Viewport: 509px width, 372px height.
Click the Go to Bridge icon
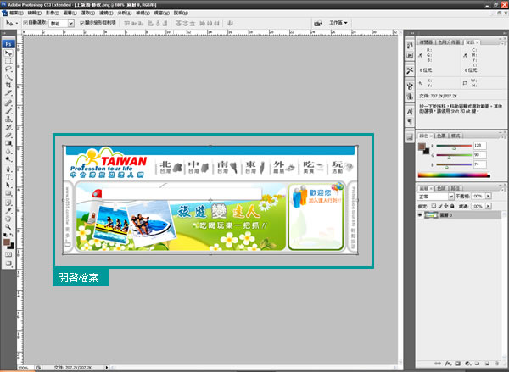click(318, 23)
